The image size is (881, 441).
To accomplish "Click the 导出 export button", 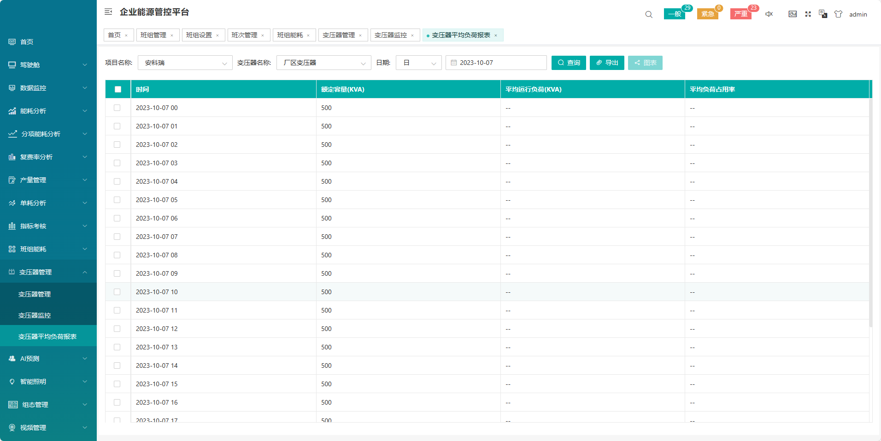I will (607, 63).
